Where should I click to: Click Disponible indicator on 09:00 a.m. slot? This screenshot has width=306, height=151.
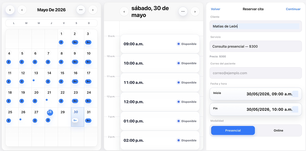[x=187, y=44]
